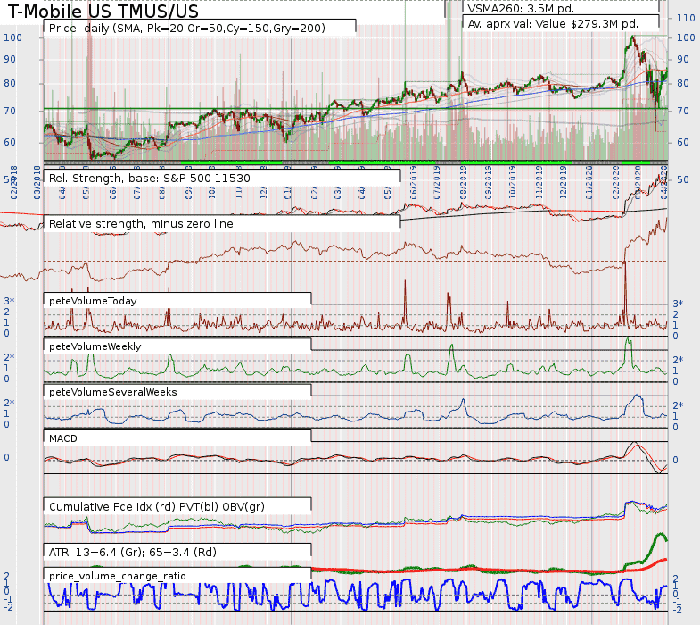Click the 80 tick on left price axis
This screenshot has width=700, height=625.
(10, 84)
